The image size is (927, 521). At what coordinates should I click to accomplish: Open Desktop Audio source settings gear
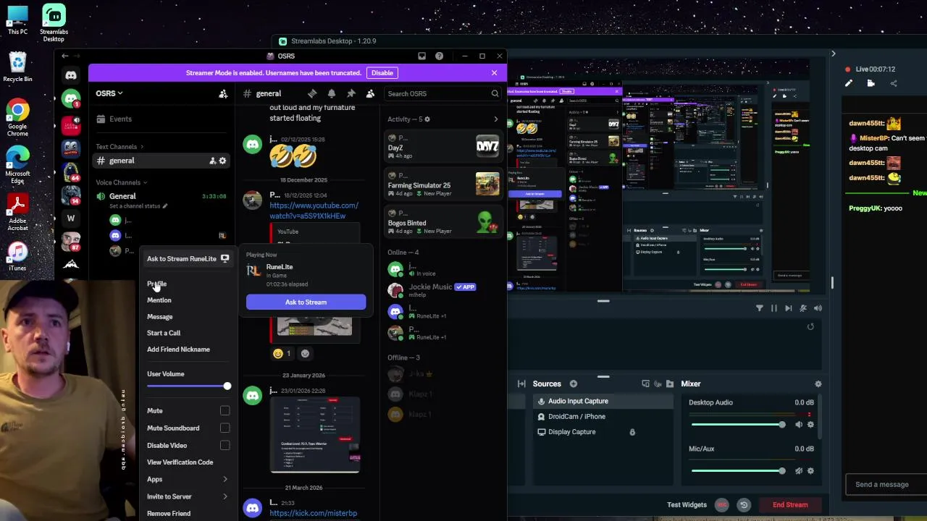810,425
